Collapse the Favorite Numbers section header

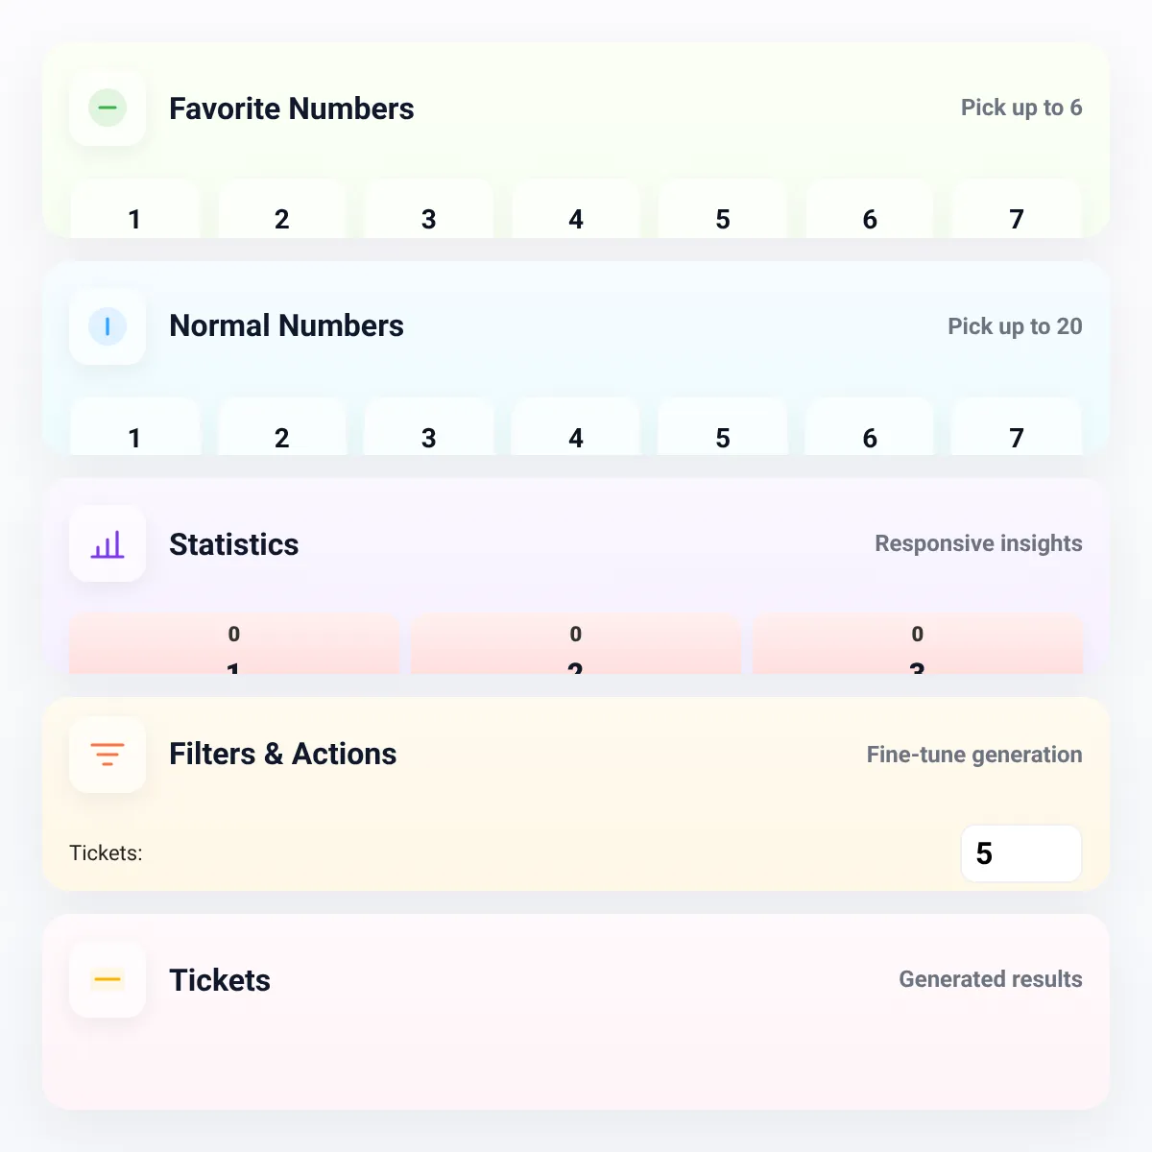576,108
